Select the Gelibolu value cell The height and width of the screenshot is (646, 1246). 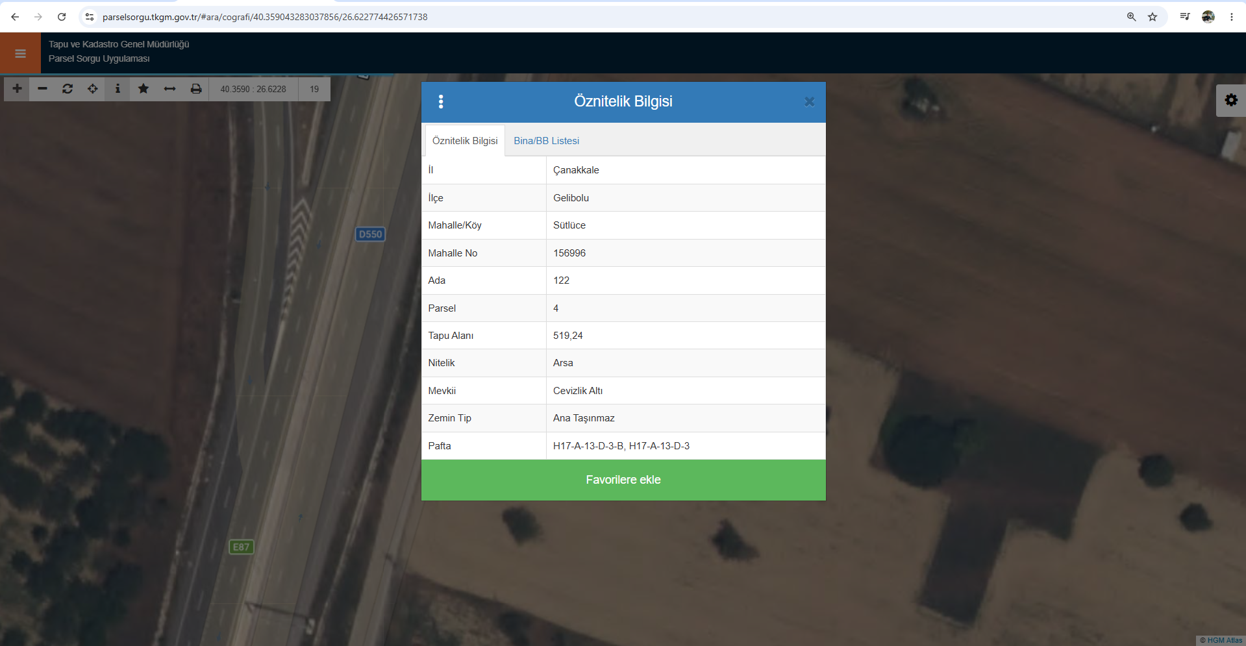point(686,198)
